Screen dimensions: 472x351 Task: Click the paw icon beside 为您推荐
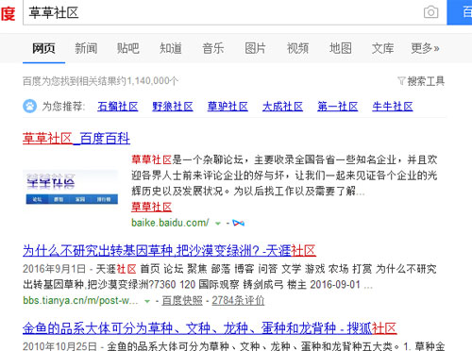coord(30,107)
